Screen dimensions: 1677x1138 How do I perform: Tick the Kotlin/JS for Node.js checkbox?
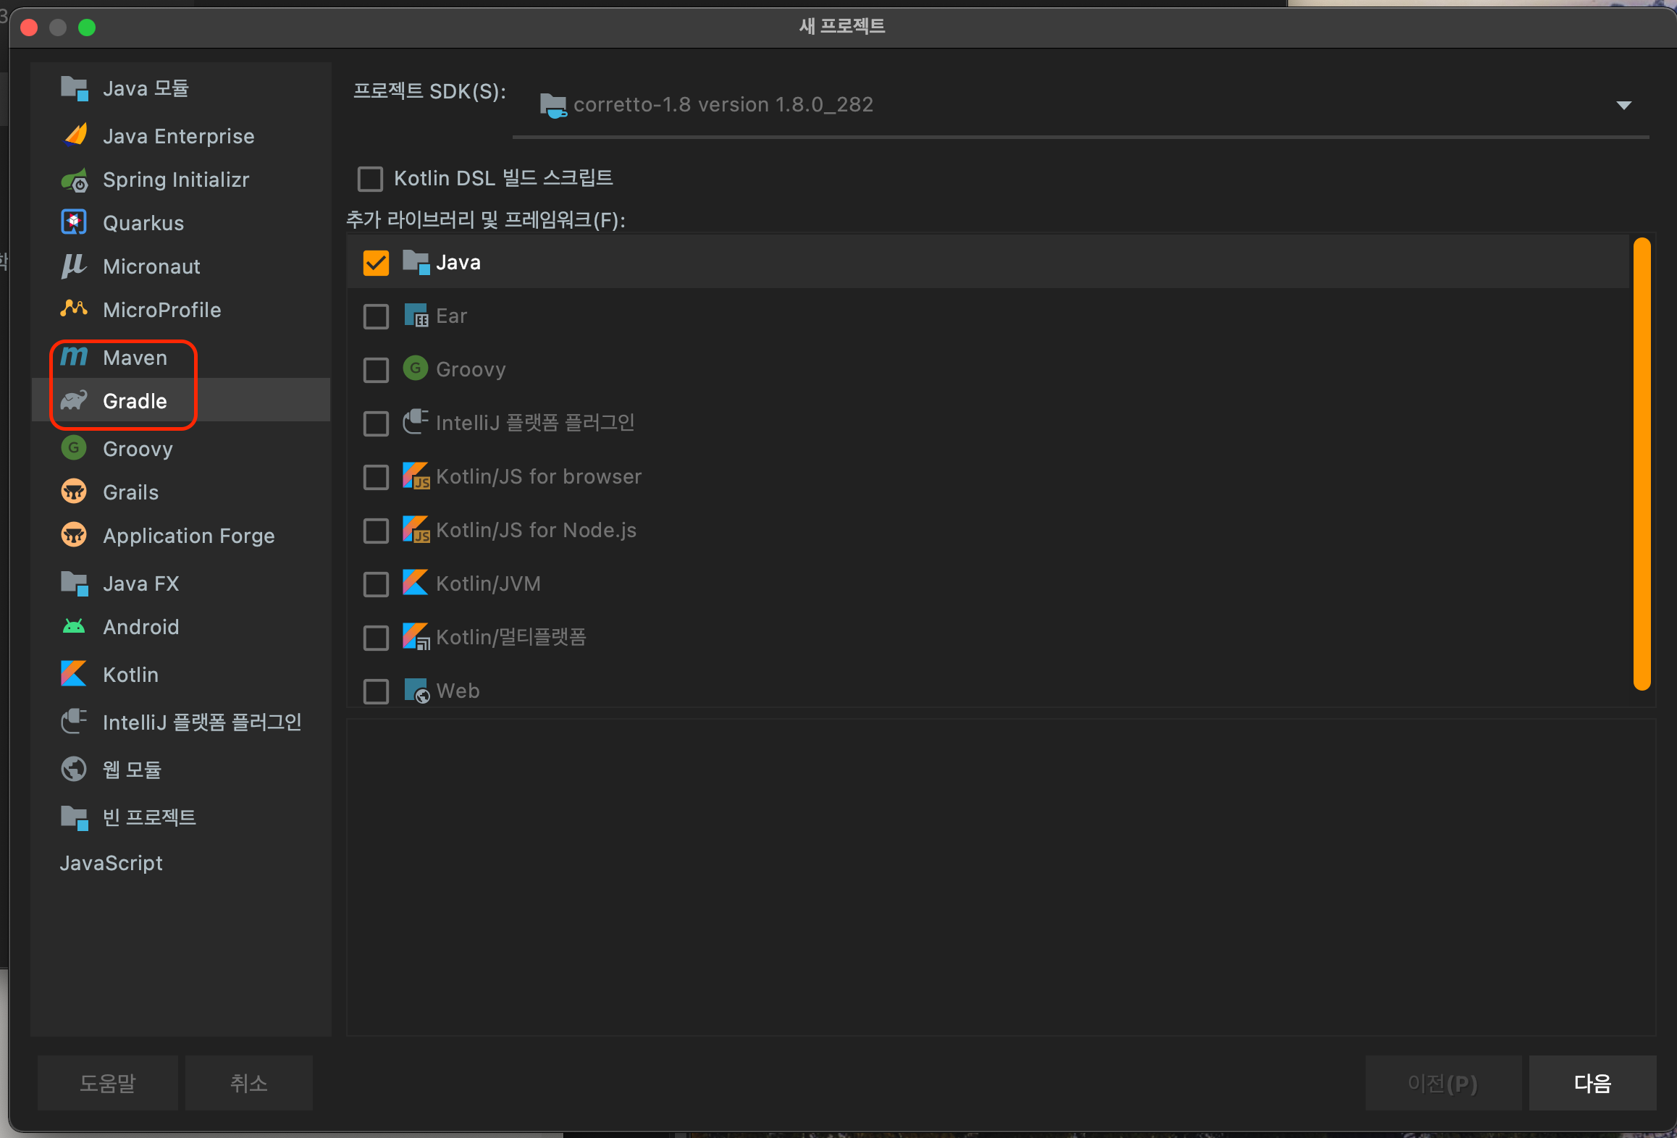376,531
